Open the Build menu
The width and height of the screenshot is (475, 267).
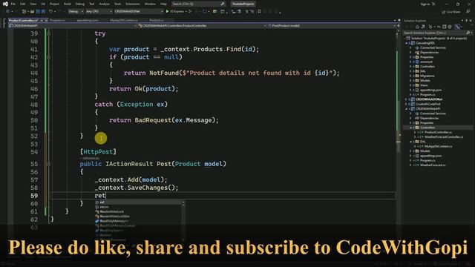coord(68,4)
